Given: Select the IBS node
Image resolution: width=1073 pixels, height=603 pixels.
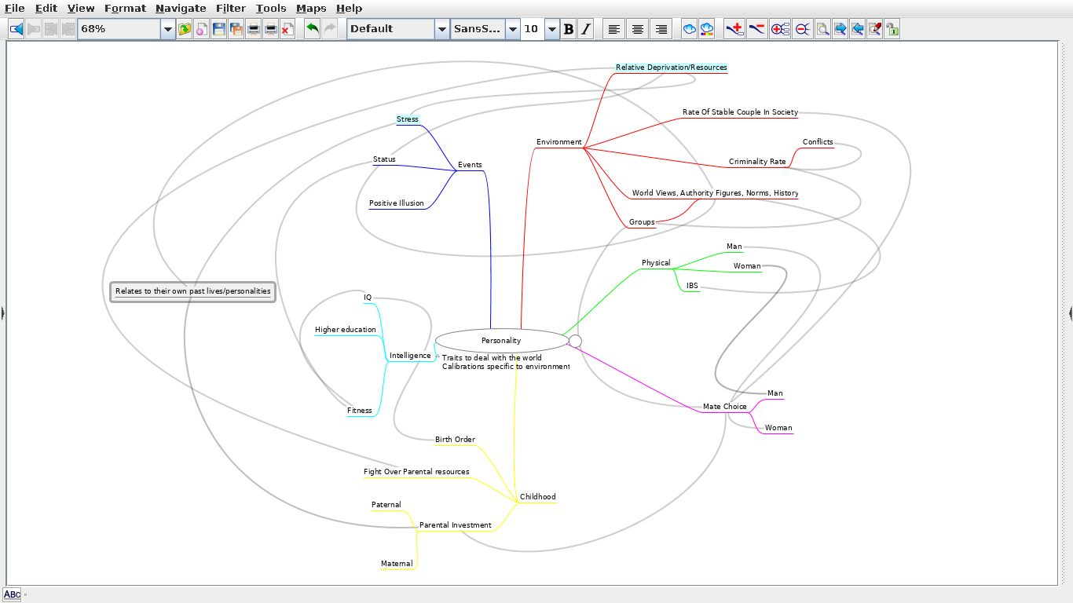Looking at the screenshot, I should click(x=692, y=287).
